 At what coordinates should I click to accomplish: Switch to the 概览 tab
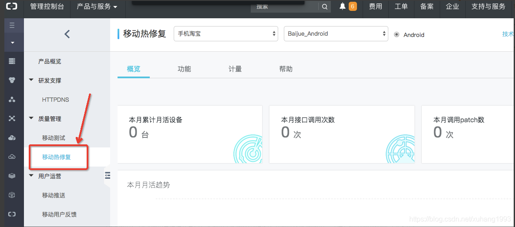(x=133, y=69)
